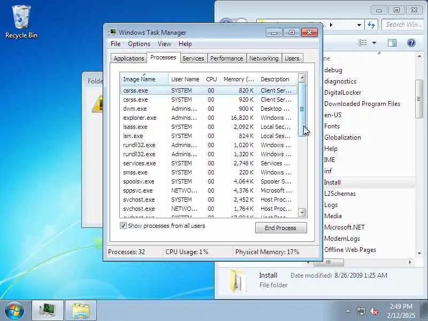
Task: Select the diagnostics folder in Explorer
Action: click(x=340, y=81)
